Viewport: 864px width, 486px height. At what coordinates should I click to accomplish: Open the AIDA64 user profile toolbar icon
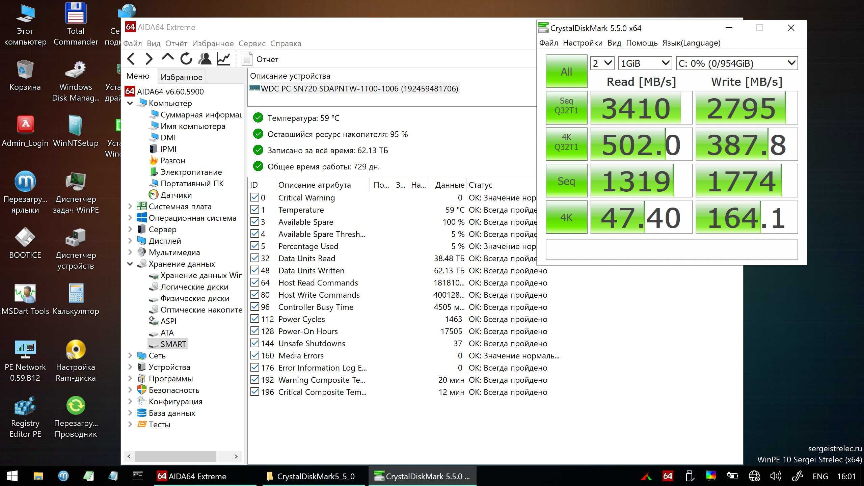tap(205, 59)
